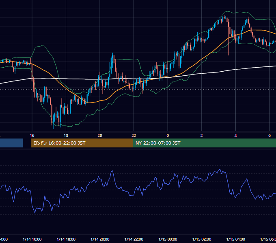Screen dimensions: 276x243
Task: Click the 1/14 18:00 date label
Action: (x=66, y=239)
